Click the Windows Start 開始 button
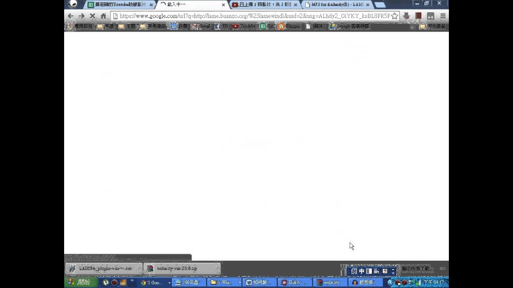 pos(81,282)
